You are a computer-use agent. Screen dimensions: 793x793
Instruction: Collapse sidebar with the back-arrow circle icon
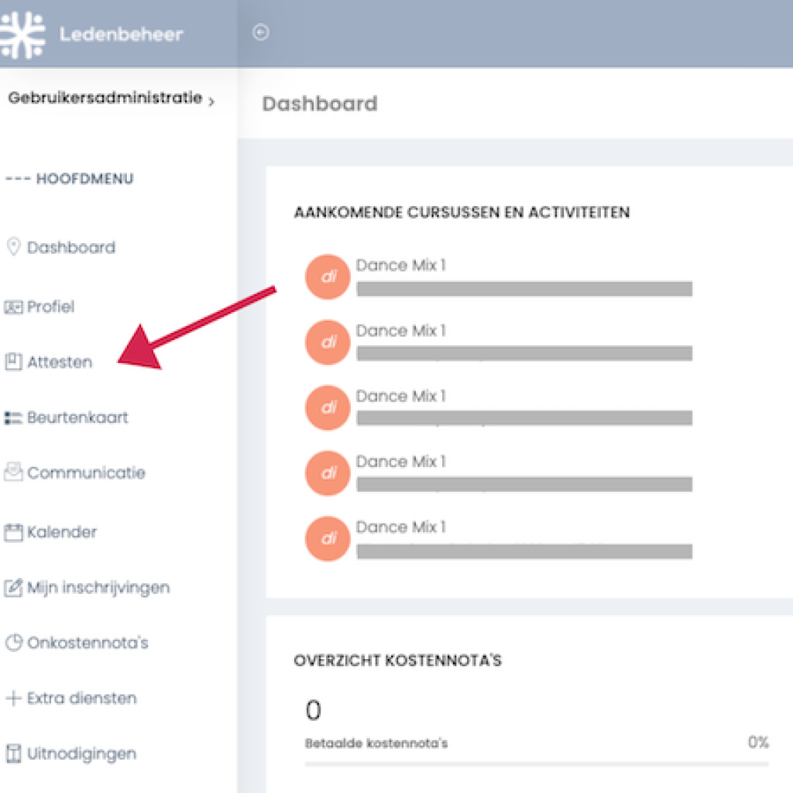(x=260, y=33)
